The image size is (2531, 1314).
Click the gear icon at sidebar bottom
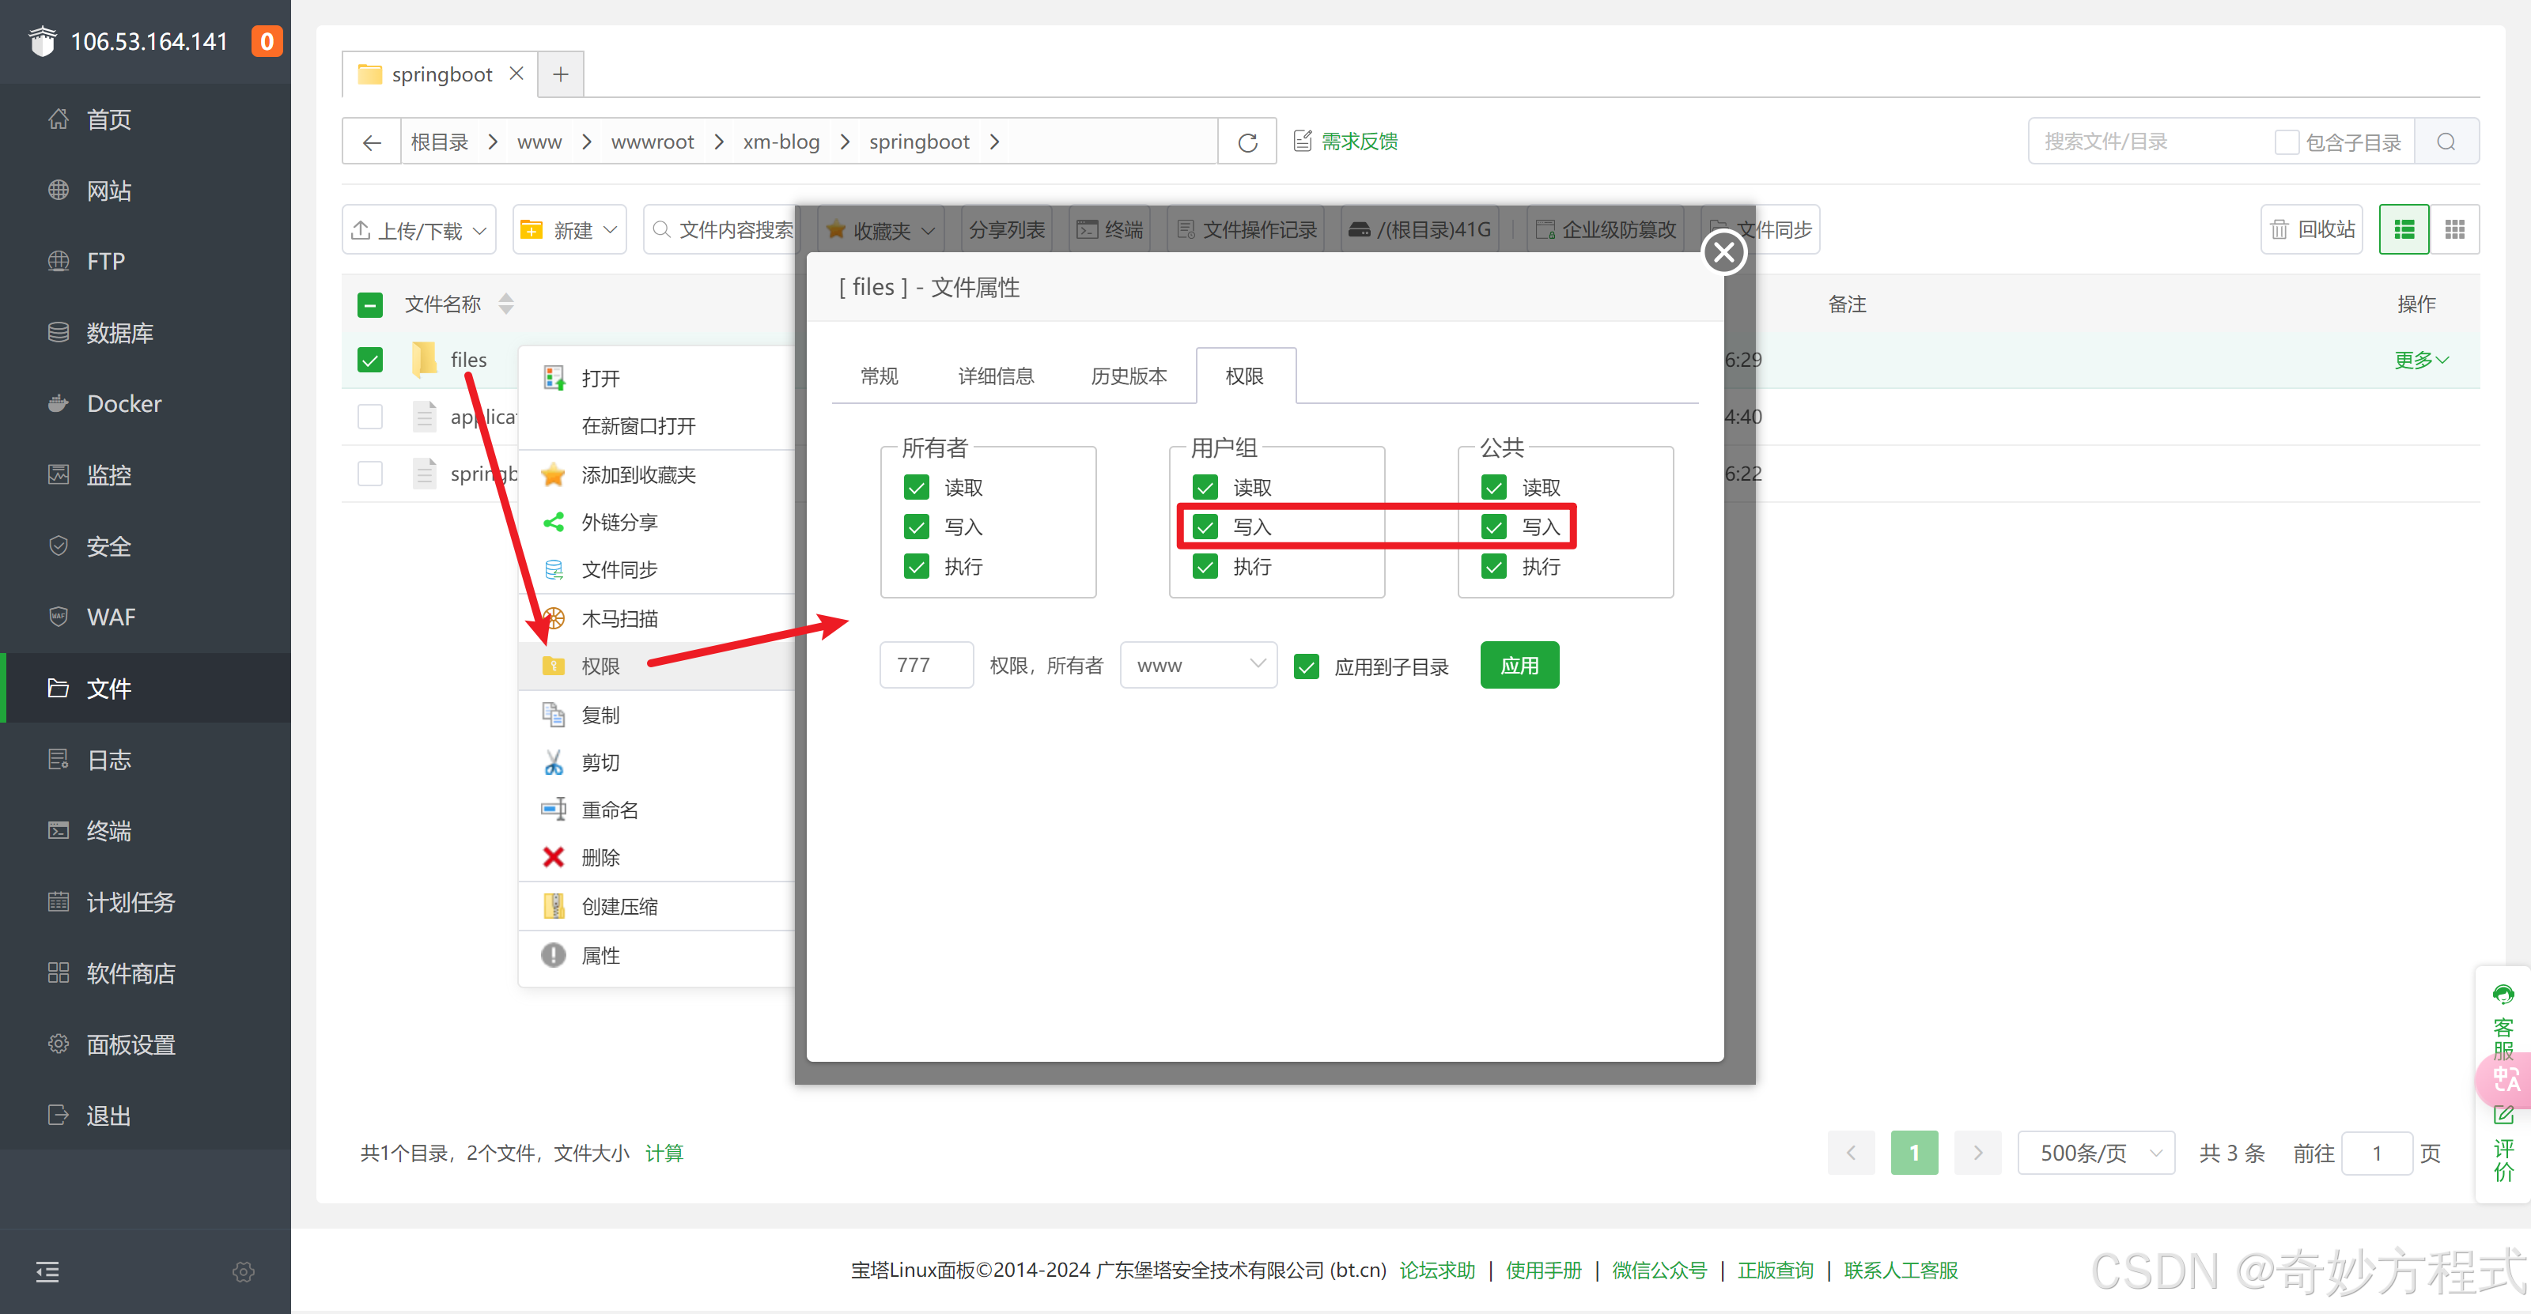(244, 1272)
